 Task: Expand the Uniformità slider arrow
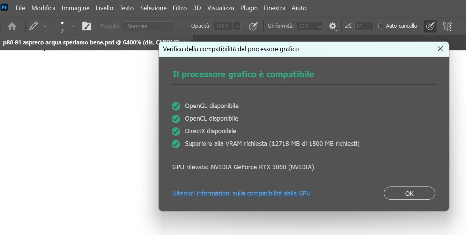tap(319, 26)
